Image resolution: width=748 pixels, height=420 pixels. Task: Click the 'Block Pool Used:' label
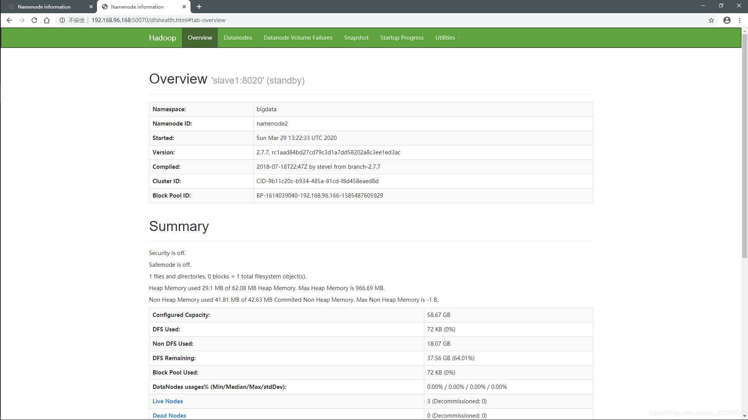click(x=175, y=373)
